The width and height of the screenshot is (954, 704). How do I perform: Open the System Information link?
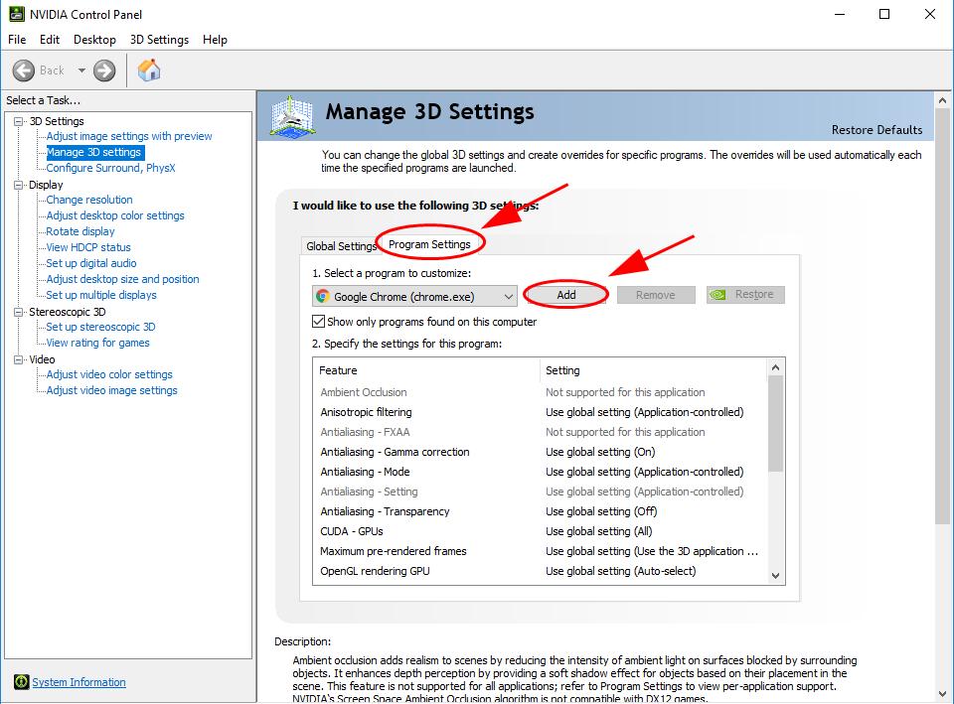tap(79, 682)
